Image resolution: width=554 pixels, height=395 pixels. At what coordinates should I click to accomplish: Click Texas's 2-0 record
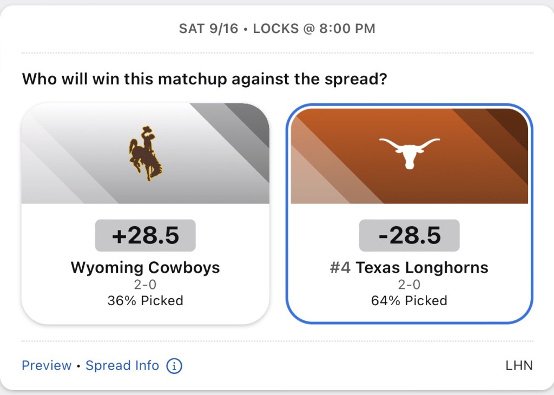(x=409, y=285)
